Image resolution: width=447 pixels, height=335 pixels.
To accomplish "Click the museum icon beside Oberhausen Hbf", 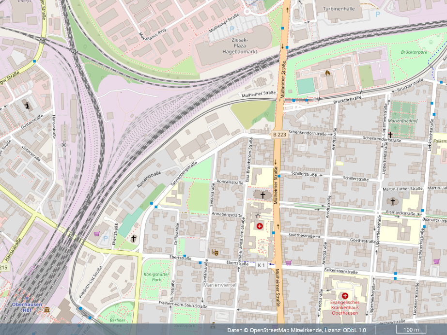I will (46, 309).
